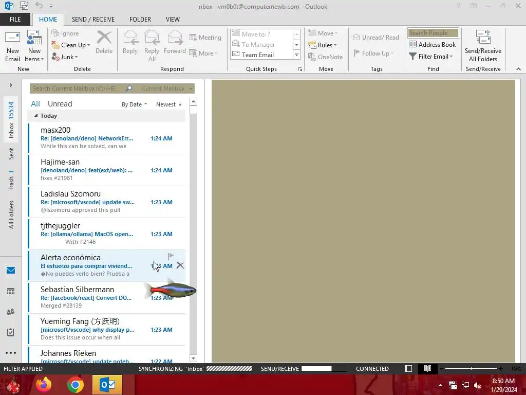Switch to the FOLDER tab

[140, 20]
